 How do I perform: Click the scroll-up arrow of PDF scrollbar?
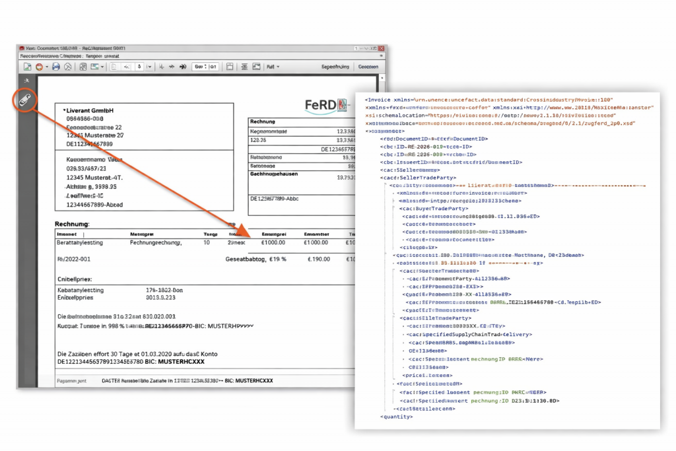point(382,79)
